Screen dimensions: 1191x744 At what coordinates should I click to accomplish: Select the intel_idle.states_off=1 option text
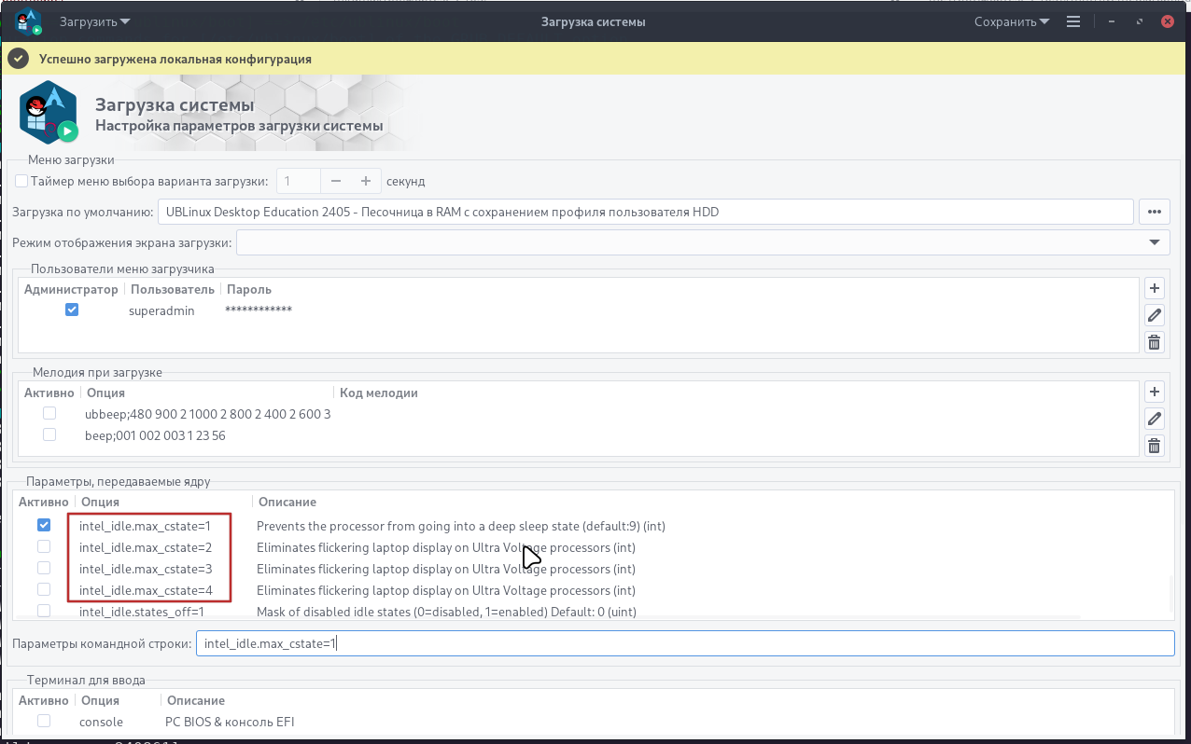(142, 612)
